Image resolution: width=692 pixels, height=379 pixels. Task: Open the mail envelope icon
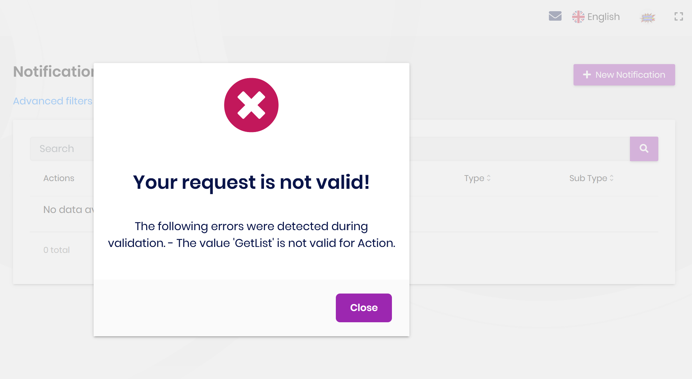point(555,16)
